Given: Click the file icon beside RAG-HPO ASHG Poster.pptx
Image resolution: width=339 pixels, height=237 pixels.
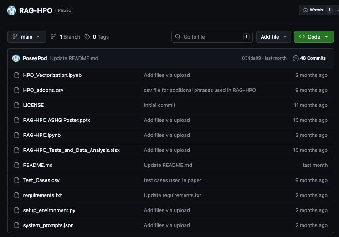Looking at the screenshot, I should 17,120.
